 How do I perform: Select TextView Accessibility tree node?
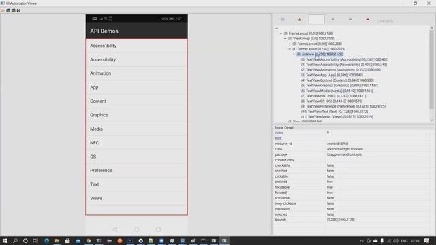(343, 65)
